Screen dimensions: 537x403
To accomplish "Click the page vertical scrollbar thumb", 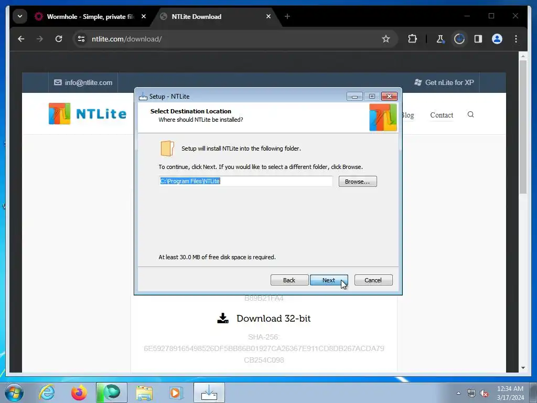I will pos(523,127).
